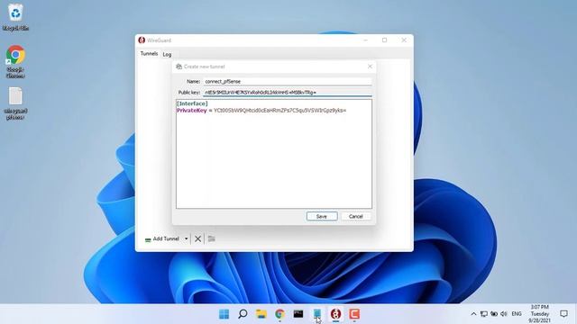Screen dimensions: 577x324
Task: Expand the Add Tunnel dropdown arrow
Action: (187, 238)
